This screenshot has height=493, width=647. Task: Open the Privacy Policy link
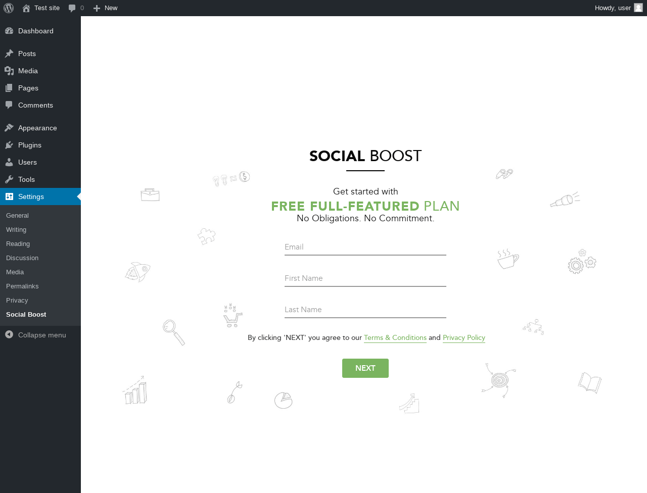(x=464, y=337)
